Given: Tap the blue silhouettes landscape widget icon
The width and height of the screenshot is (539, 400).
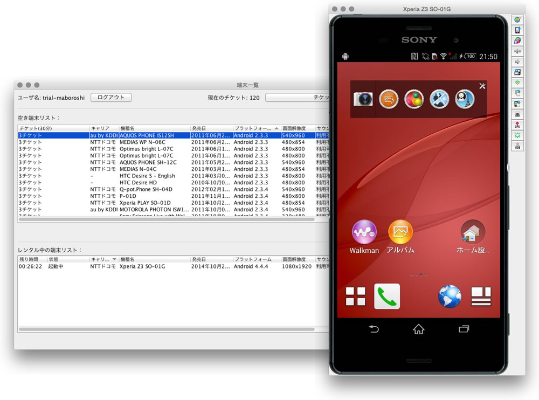Looking at the screenshot, I should [439, 99].
